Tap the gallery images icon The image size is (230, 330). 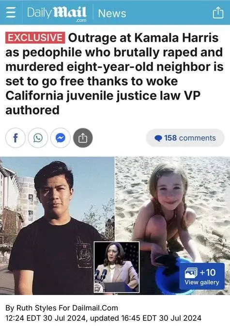tap(191, 273)
